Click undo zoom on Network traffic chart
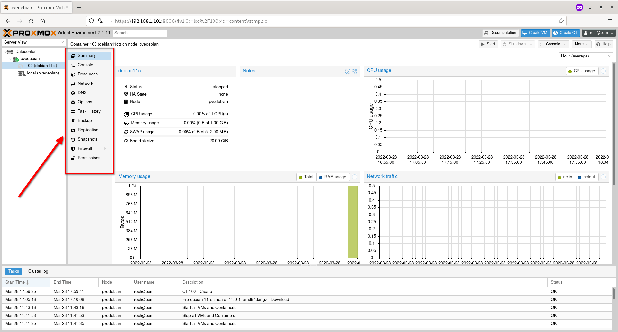The width and height of the screenshot is (618, 332). point(604,177)
